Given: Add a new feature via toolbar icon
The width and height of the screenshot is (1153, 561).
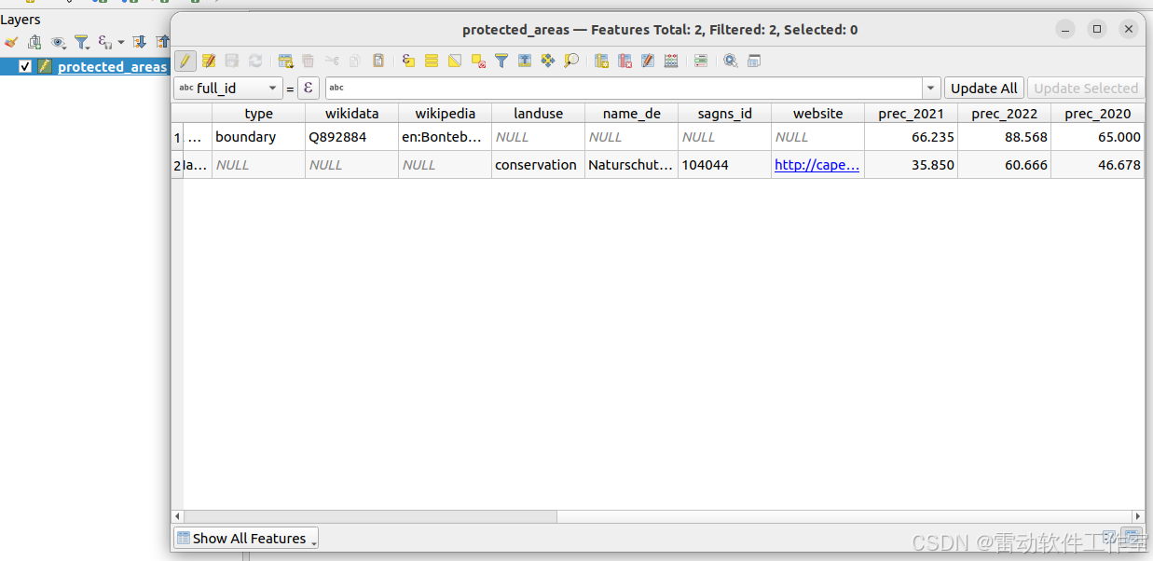Looking at the screenshot, I should click(x=285, y=61).
